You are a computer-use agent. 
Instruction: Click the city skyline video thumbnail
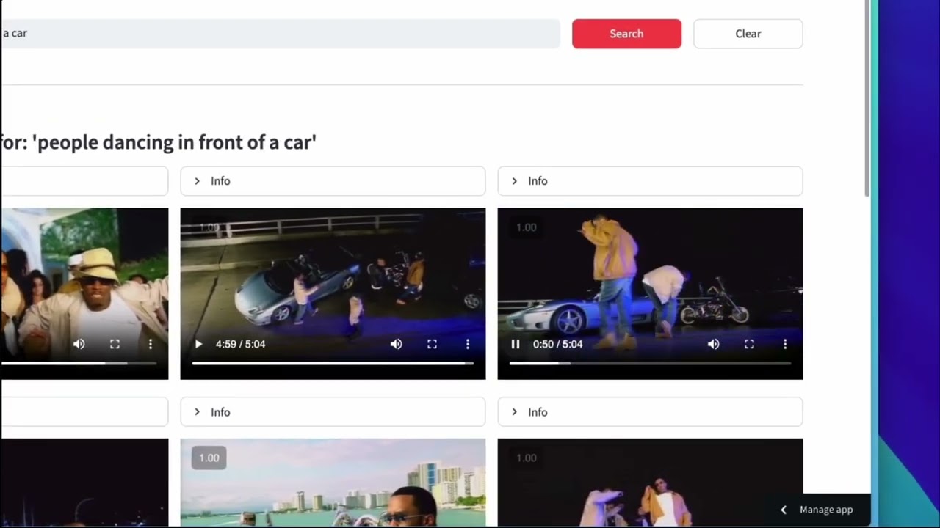coord(333,483)
